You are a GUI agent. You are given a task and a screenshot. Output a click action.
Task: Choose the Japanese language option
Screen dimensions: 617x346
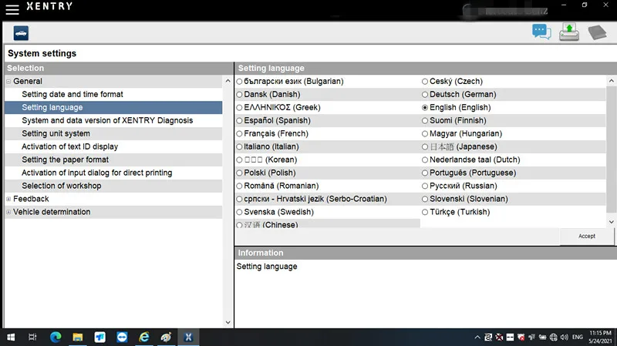(x=425, y=146)
